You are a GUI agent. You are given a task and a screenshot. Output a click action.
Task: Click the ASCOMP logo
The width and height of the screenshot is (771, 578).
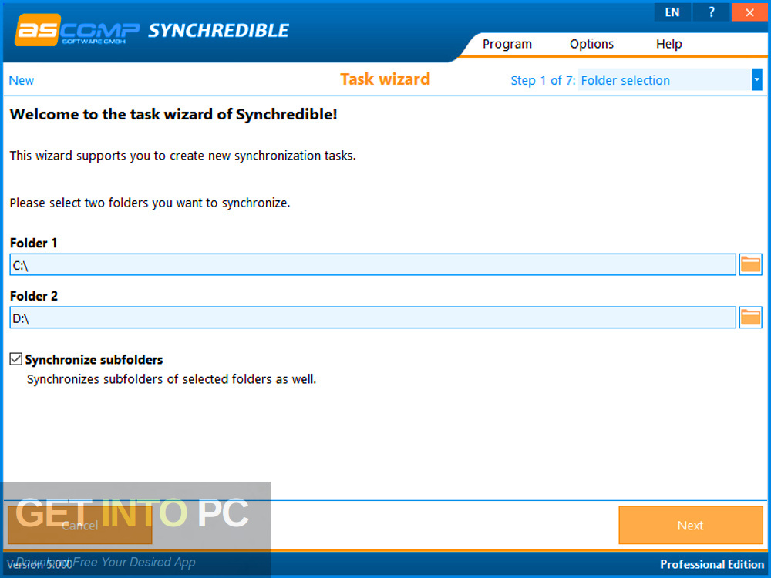pos(76,31)
